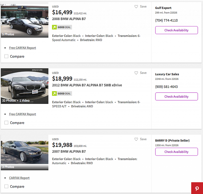
Task: Click the Good Deal arrow icon for the $18,999 car
Action: click(54, 94)
